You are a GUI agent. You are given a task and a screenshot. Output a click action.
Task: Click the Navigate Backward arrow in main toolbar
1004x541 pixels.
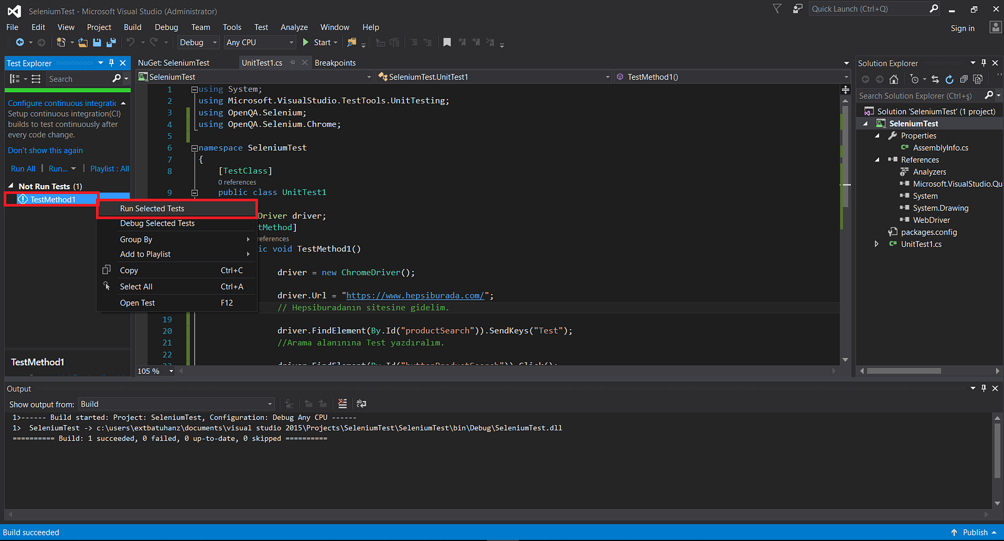click(x=20, y=43)
